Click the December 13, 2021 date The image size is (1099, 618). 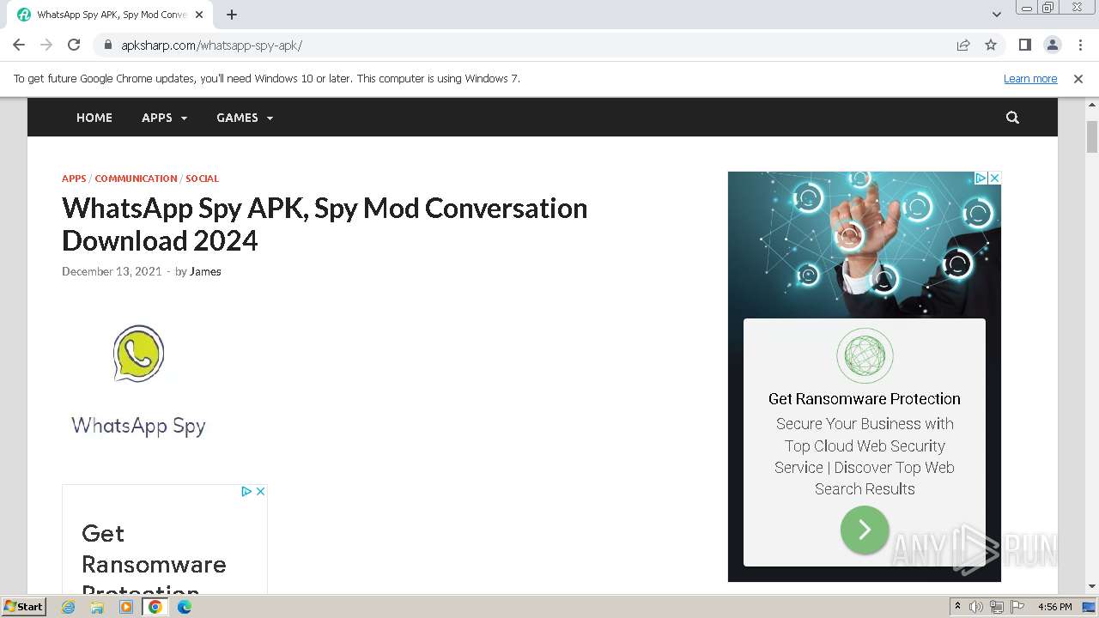pyautogui.click(x=112, y=271)
